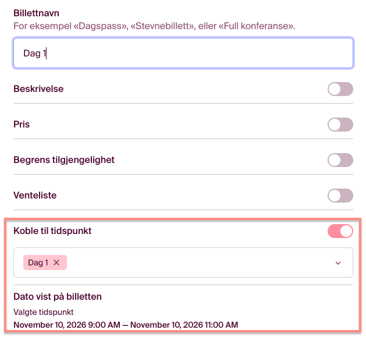Click the Billettnavn text input
The width and height of the screenshot is (366, 337).
tap(183, 54)
